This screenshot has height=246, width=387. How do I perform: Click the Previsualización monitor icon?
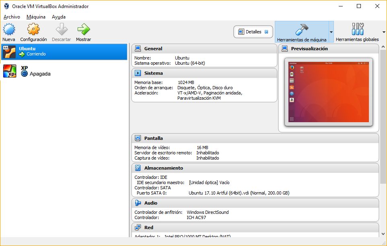tap(284, 49)
